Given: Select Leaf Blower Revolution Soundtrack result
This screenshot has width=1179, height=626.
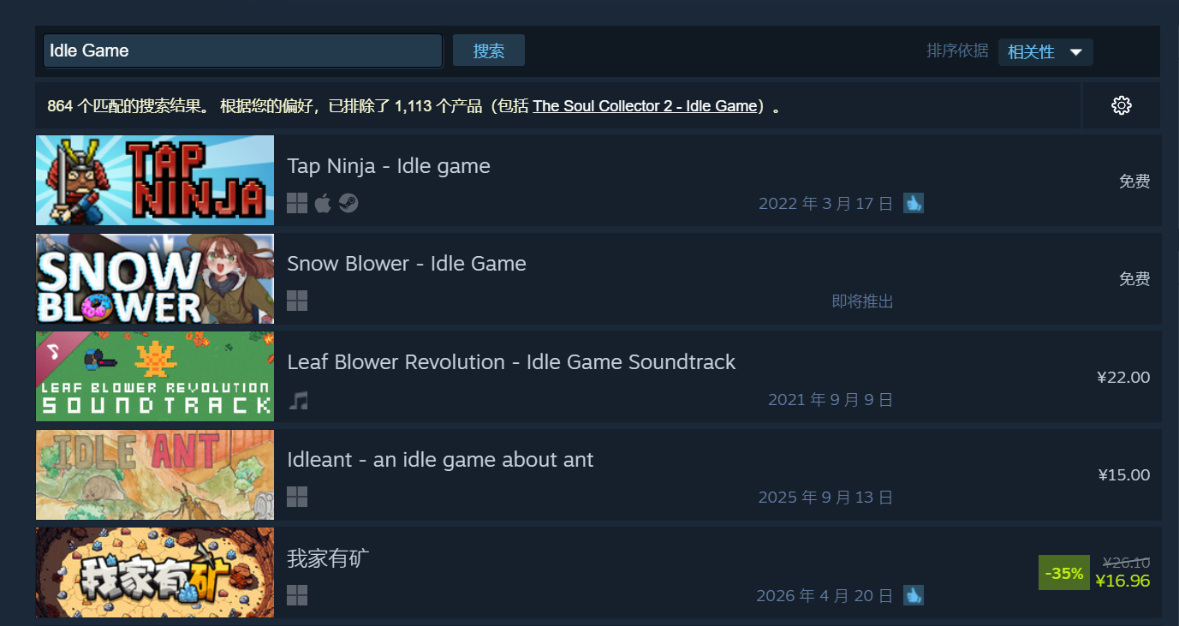Looking at the screenshot, I should (x=598, y=377).
